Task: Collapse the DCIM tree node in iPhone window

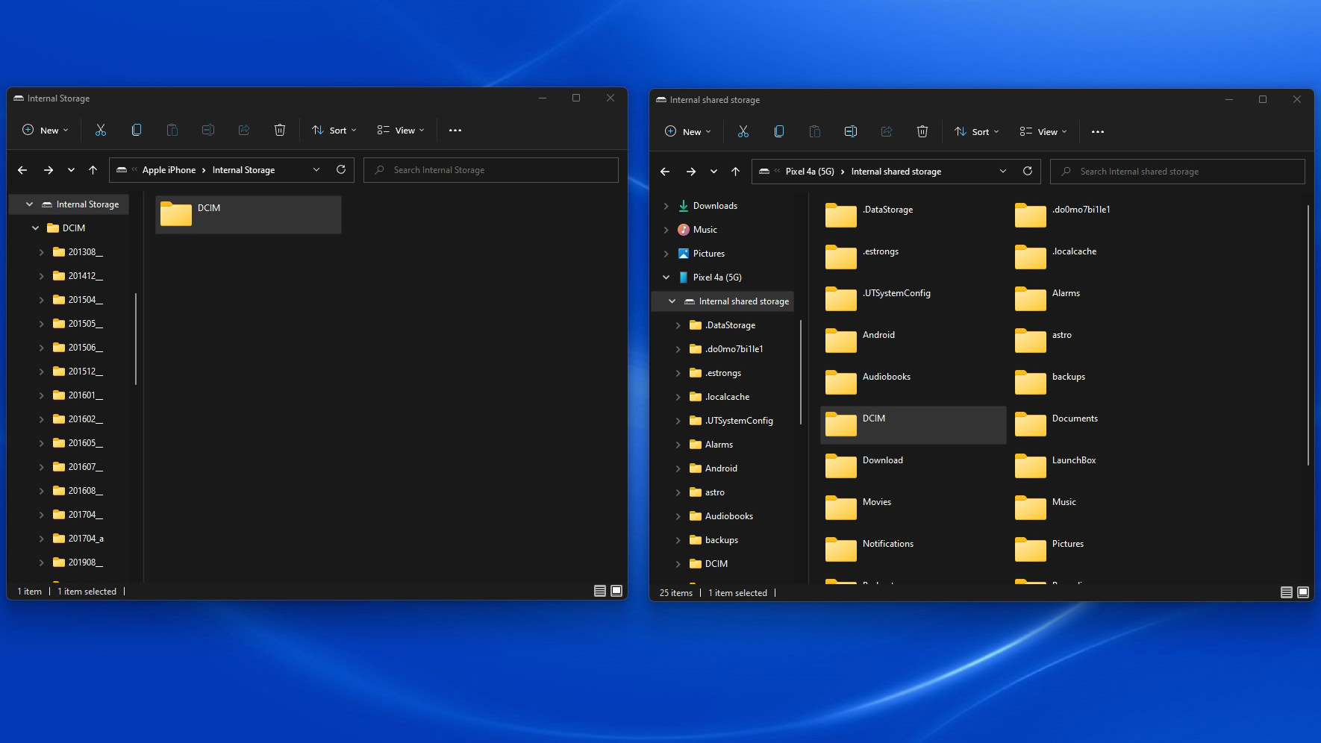Action: (x=35, y=228)
